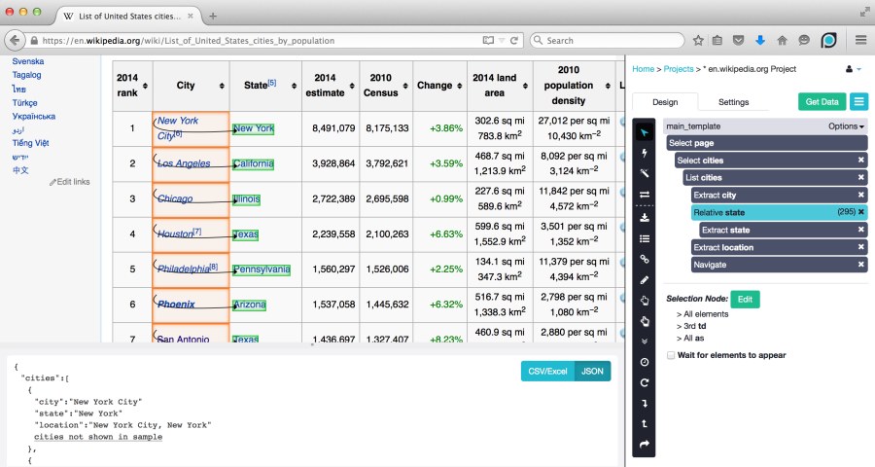Open a new browser tab with plus button
875x467 pixels.
(x=213, y=17)
